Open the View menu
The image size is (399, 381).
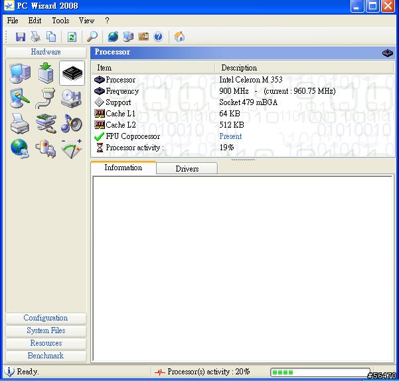tap(86, 21)
